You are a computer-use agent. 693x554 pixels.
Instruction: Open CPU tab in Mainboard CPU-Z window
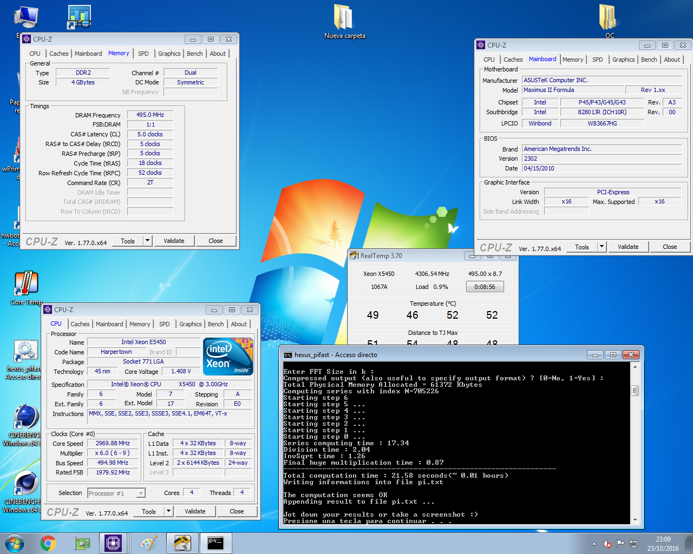pyautogui.click(x=489, y=60)
